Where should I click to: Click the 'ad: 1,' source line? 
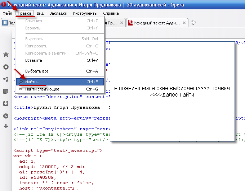(27, 161)
